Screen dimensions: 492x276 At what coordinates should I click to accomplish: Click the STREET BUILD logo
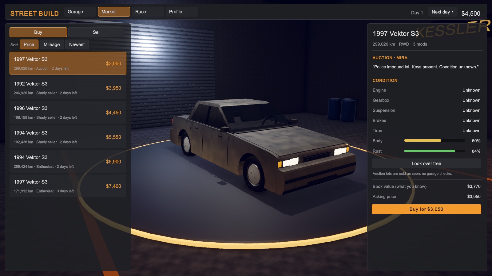(x=34, y=13)
